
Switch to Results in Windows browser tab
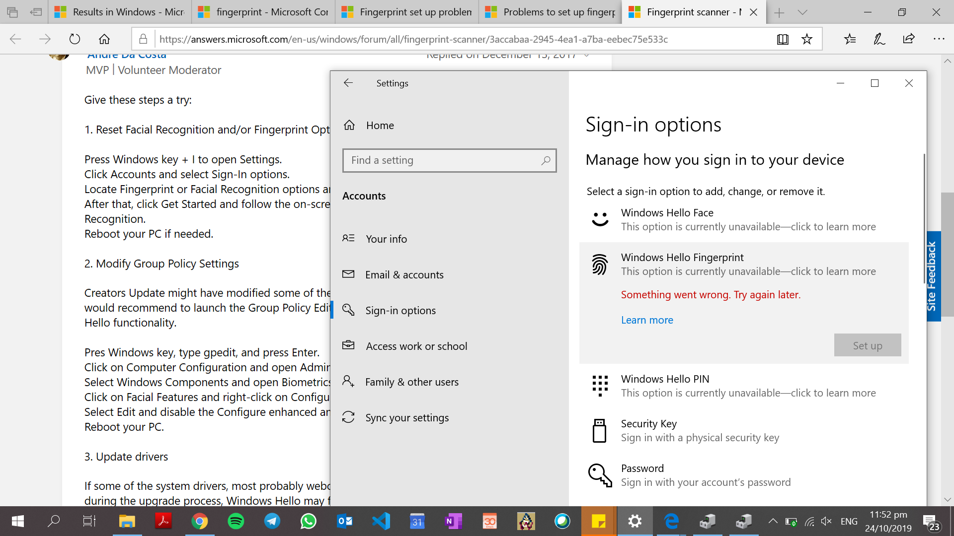119,12
